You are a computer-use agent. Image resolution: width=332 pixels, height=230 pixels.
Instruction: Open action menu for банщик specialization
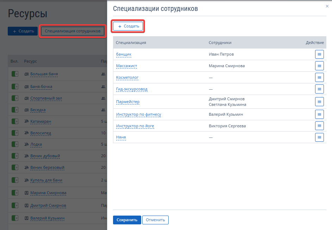click(319, 55)
